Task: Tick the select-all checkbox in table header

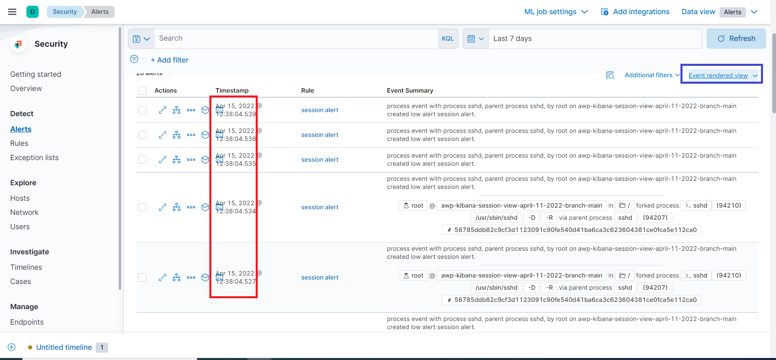Action: pyautogui.click(x=142, y=91)
